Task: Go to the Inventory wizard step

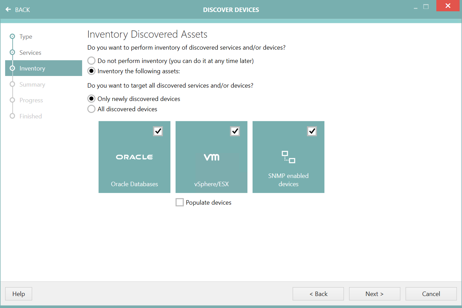Action: tap(32, 68)
